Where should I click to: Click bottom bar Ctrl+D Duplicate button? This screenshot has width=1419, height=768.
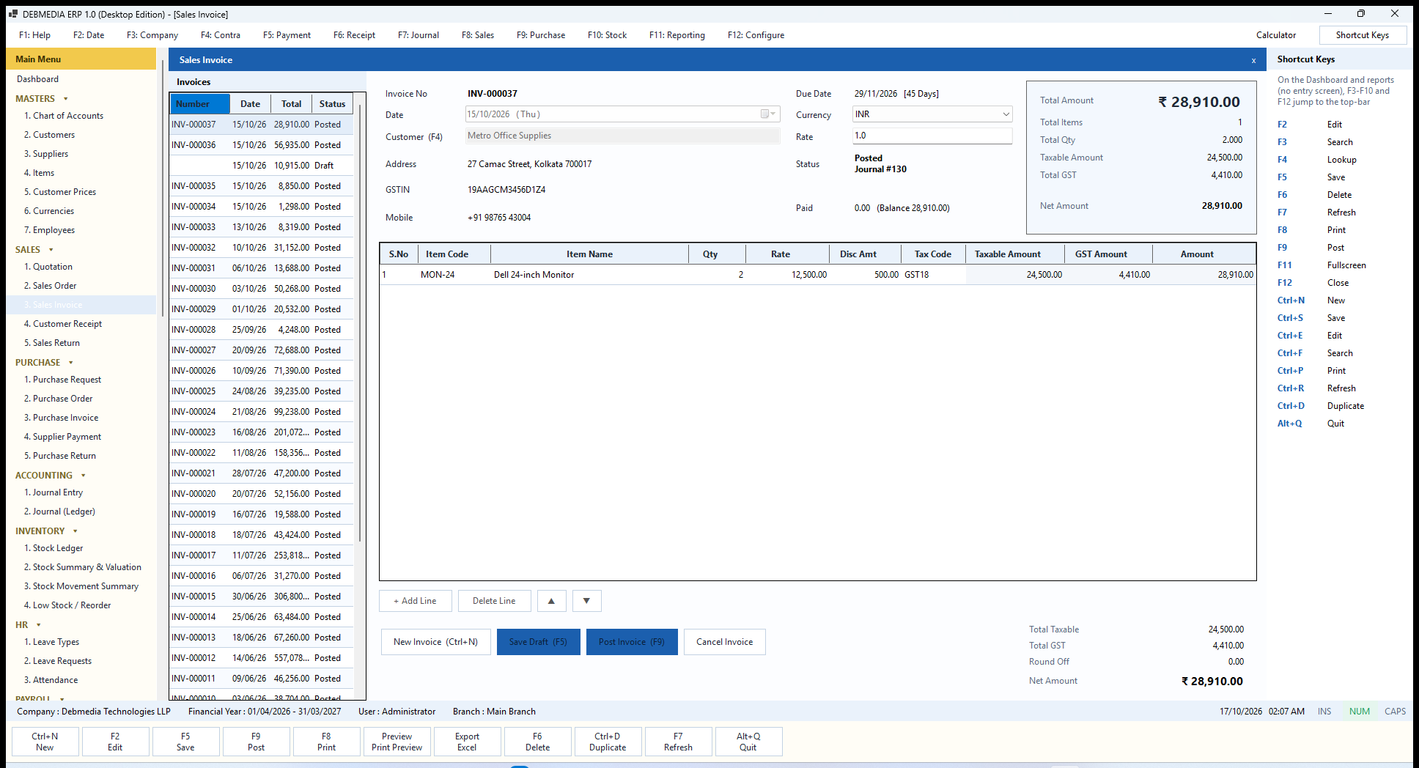pyautogui.click(x=608, y=742)
